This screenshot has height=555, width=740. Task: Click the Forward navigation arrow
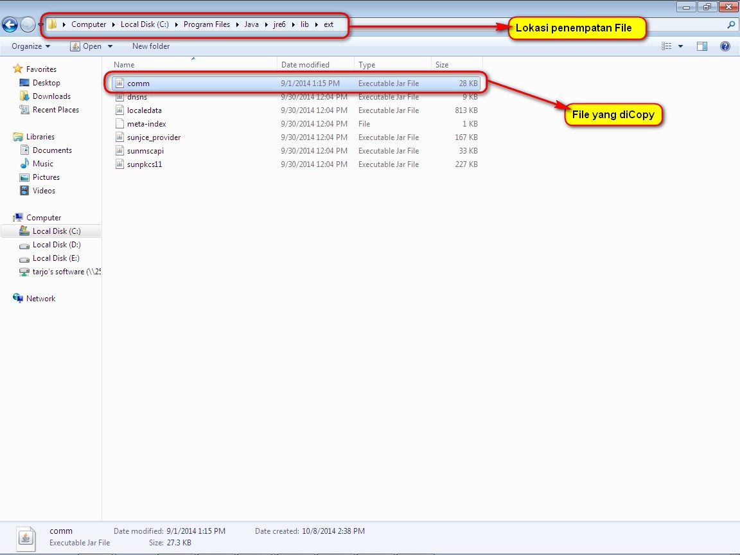point(28,24)
